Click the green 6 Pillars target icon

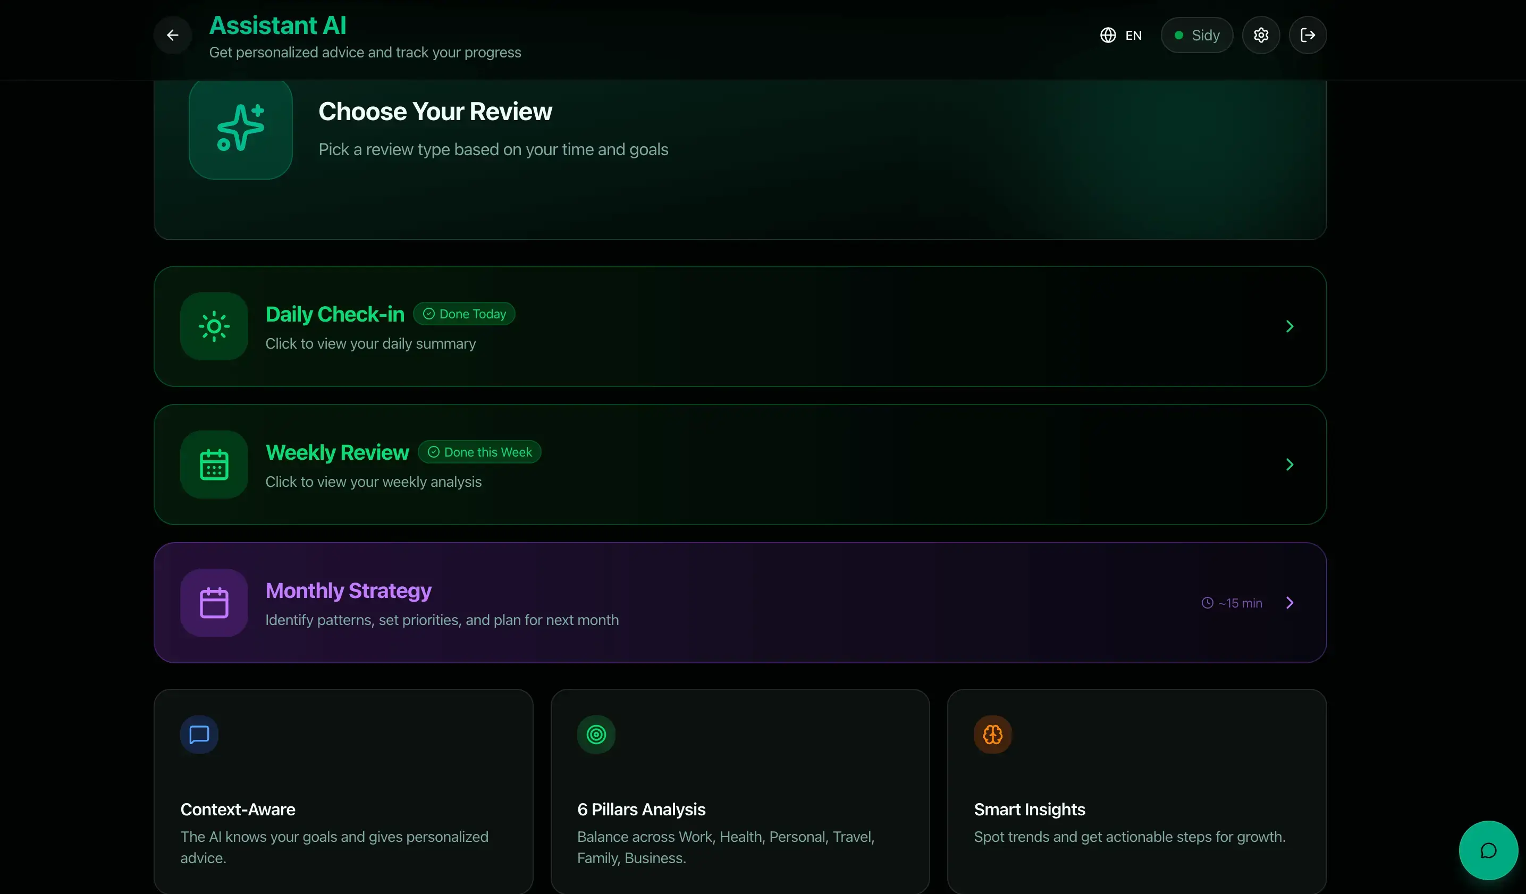tap(596, 735)
